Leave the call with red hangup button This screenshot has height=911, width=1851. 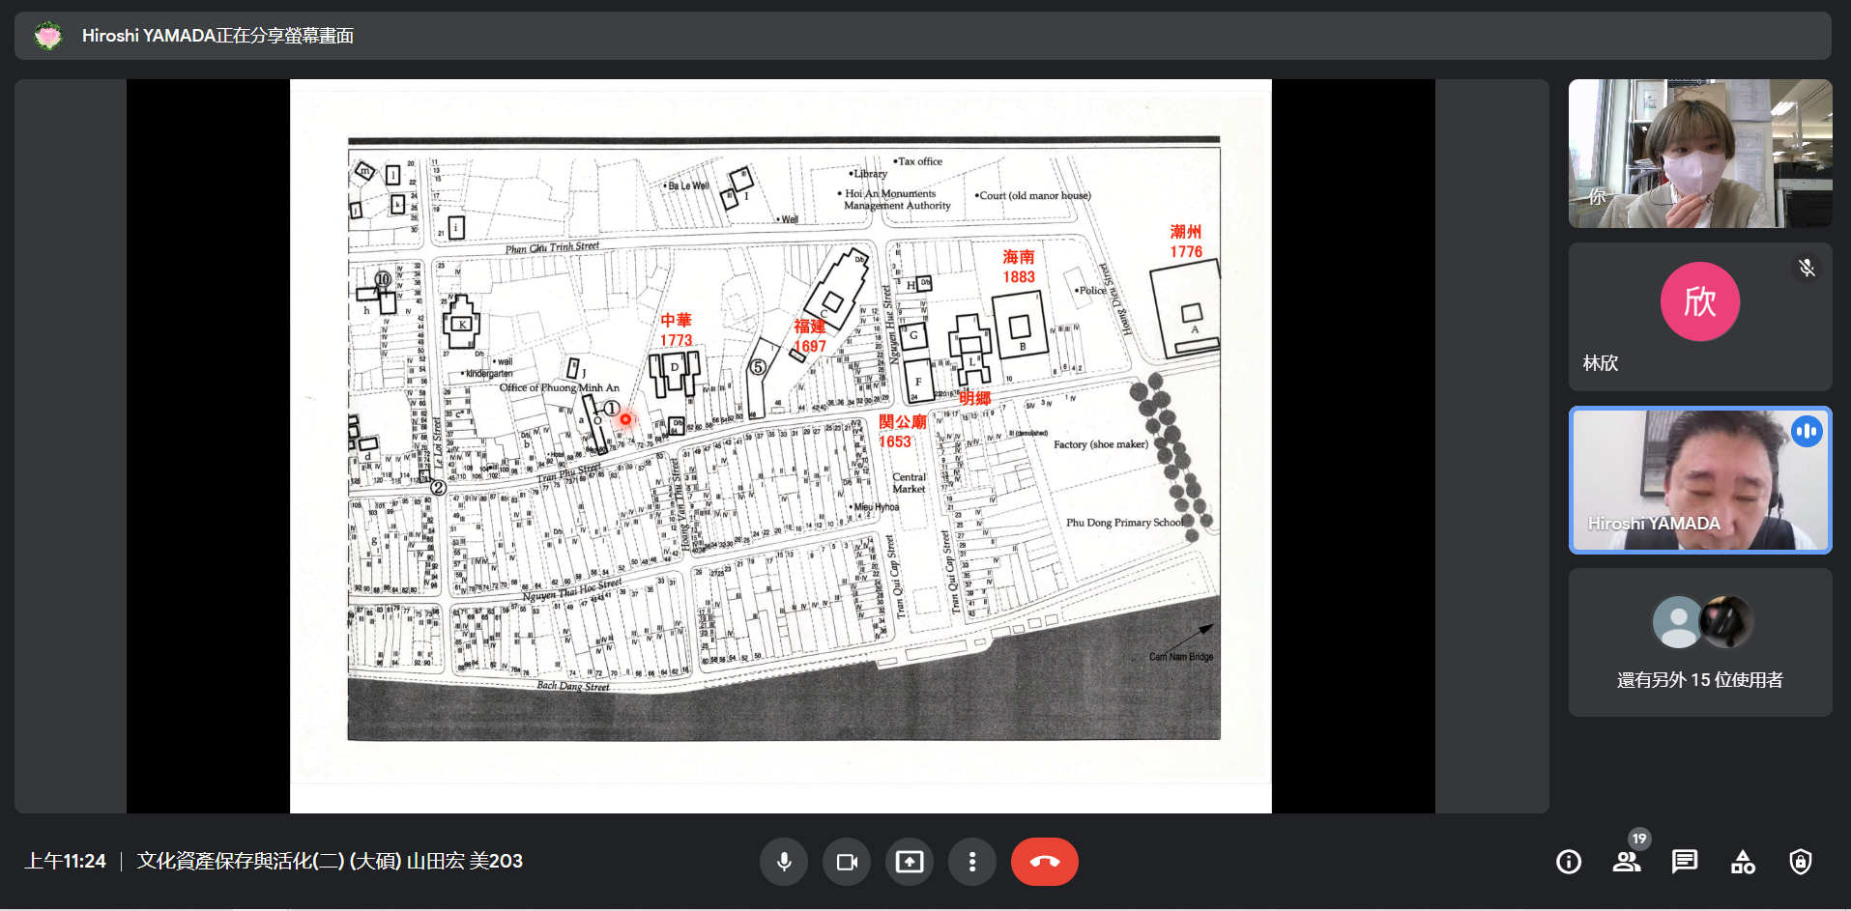tap(1044, 862)
